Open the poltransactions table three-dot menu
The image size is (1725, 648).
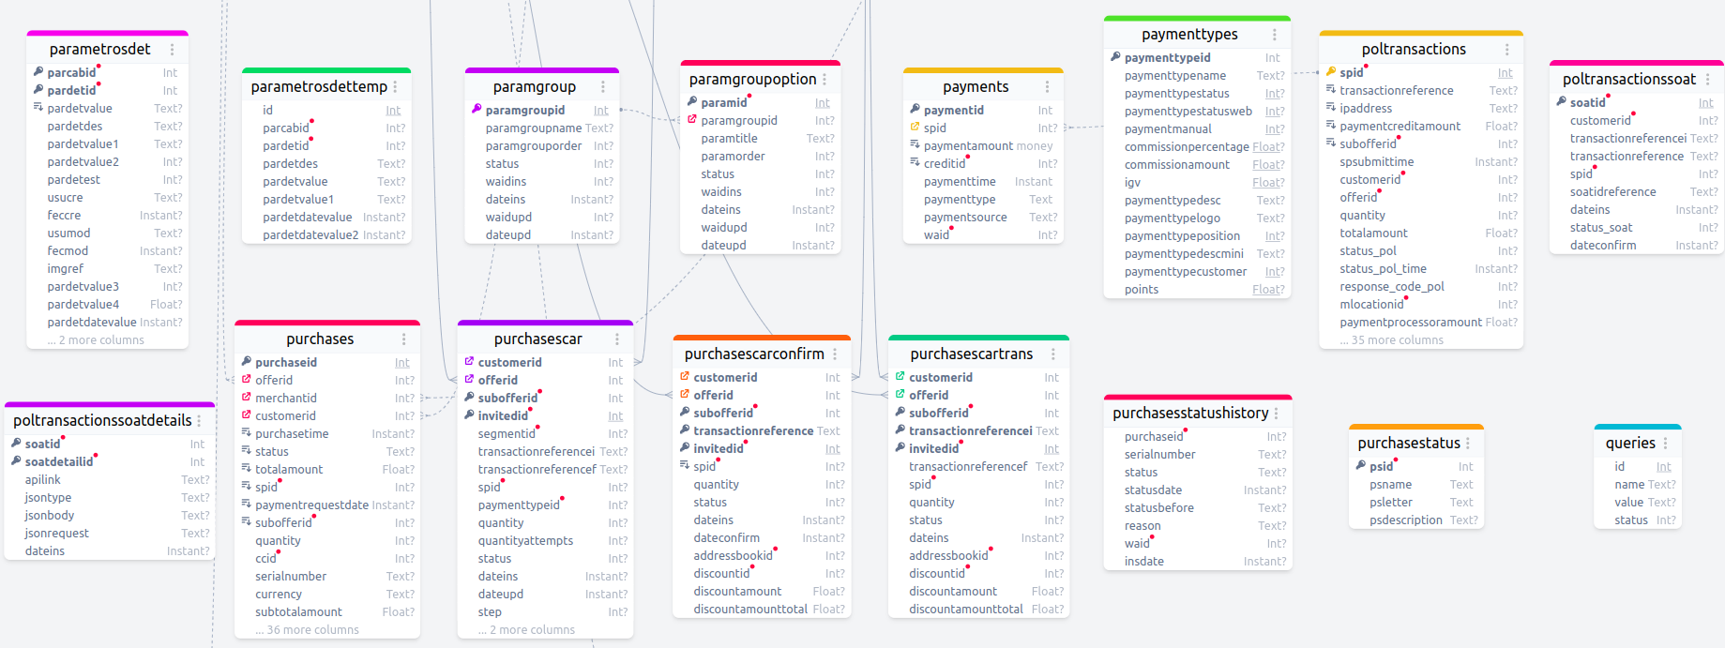click(1507, 50)
